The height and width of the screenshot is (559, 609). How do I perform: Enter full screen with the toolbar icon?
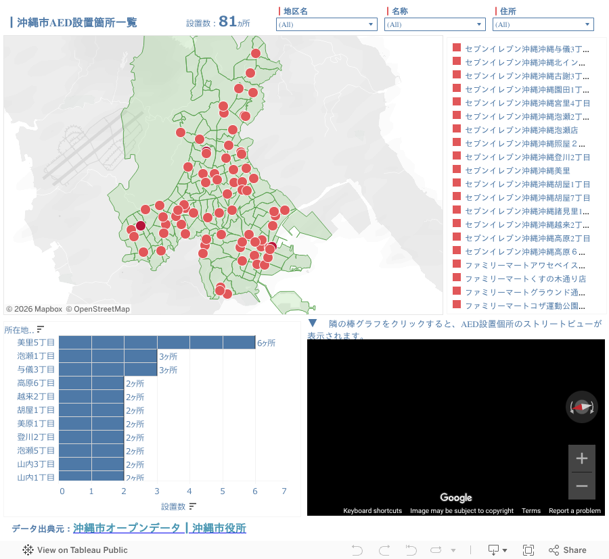(528, 550)
